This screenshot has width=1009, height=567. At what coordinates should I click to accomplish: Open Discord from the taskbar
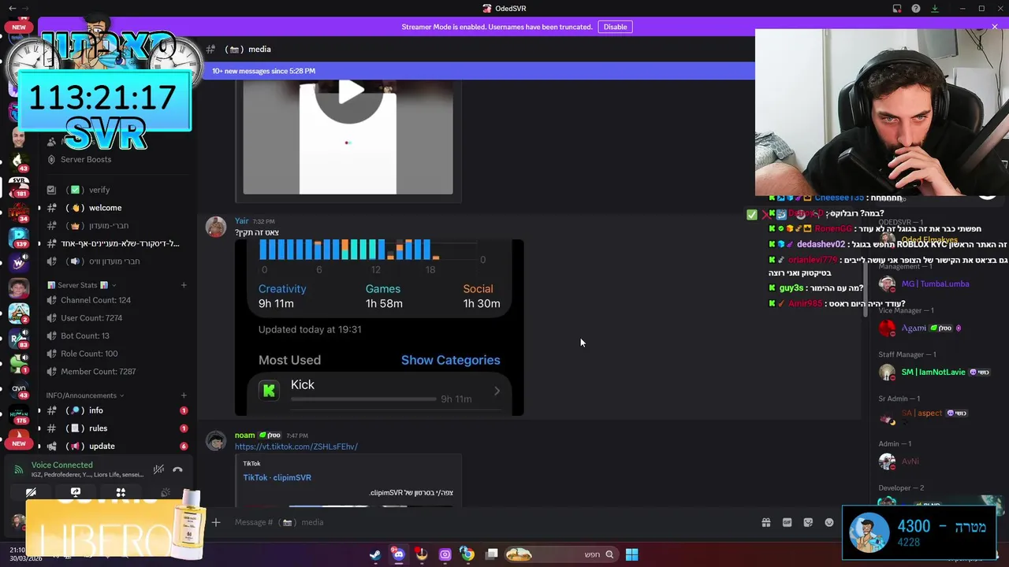point(398,554)
